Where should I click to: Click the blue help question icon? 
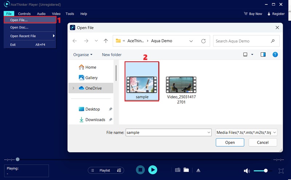[x=275, y=54]
